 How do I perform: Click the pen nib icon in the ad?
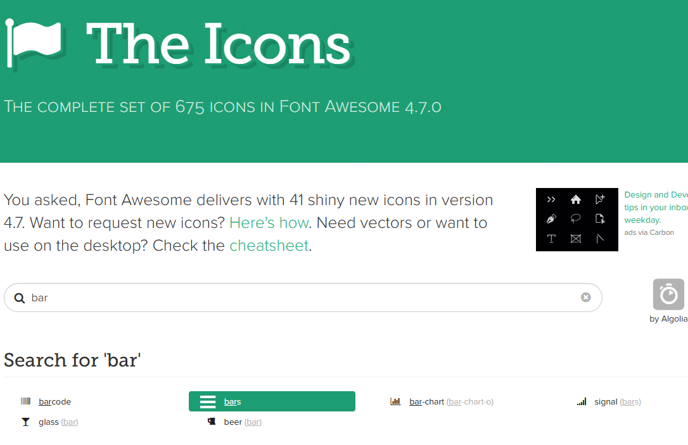[x=551, y=218]
